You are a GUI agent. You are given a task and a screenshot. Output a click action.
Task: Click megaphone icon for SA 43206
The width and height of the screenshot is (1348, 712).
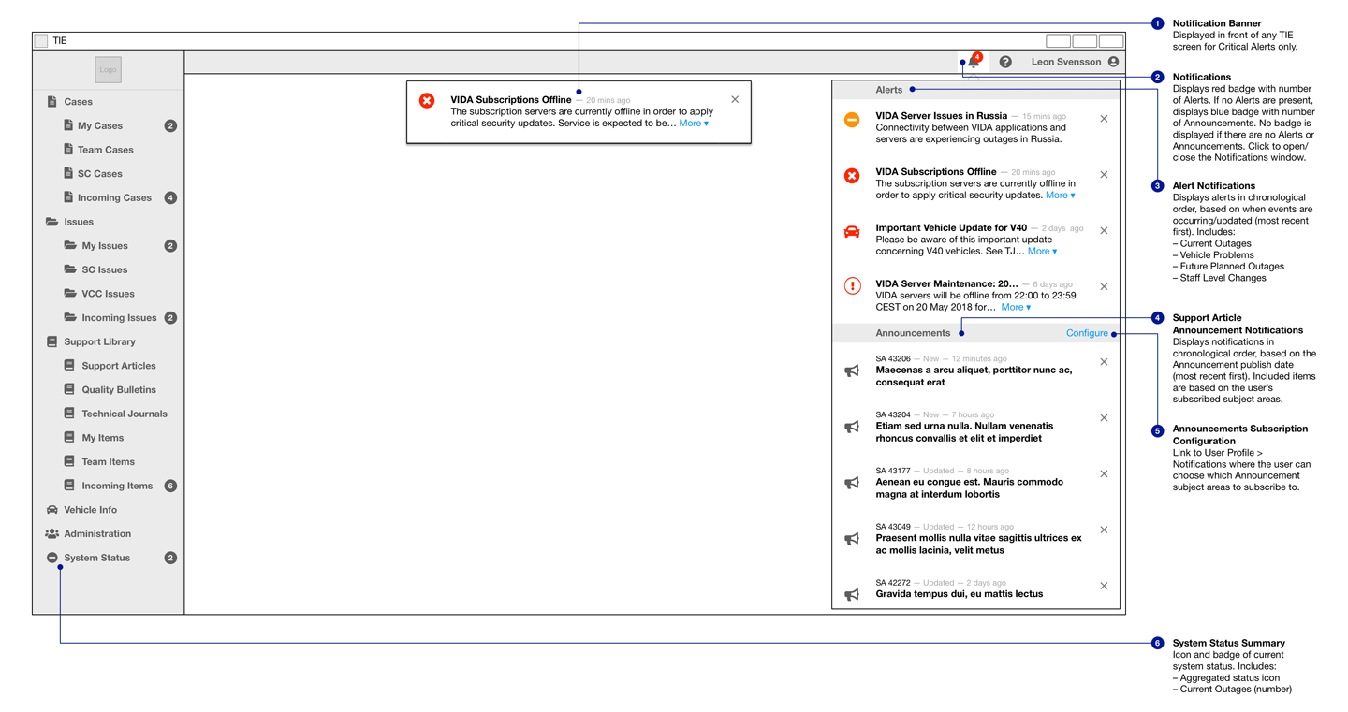pyautogui.click(x=852, y=371)
